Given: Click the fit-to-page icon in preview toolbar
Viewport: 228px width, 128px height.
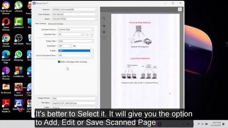Looking at the screenshot, I should 104,26.
